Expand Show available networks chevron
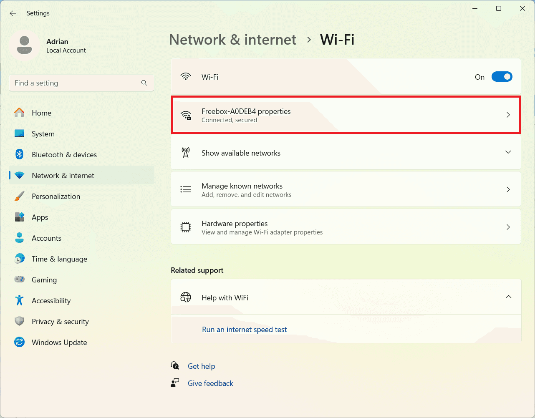The height and width of the screenshot is (418, 535). tap(508, 152)
